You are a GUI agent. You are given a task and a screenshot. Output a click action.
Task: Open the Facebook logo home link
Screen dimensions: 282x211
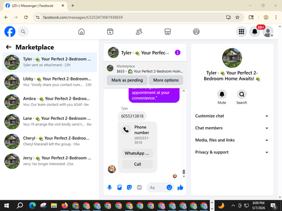coord(10,32)
